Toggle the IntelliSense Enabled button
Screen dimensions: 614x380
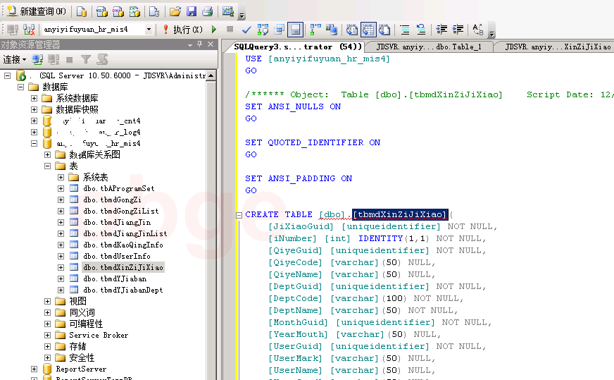pyautogui.click(x=295, y=30)
